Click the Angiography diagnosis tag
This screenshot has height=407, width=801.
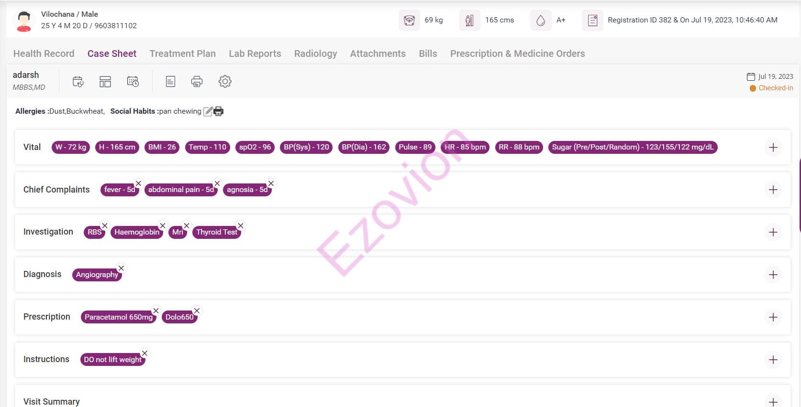pos(97,275)
